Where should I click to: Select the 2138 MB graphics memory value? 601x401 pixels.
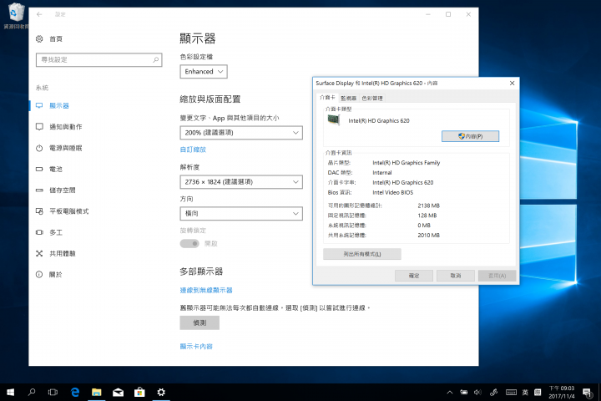[x=428, y=206]
